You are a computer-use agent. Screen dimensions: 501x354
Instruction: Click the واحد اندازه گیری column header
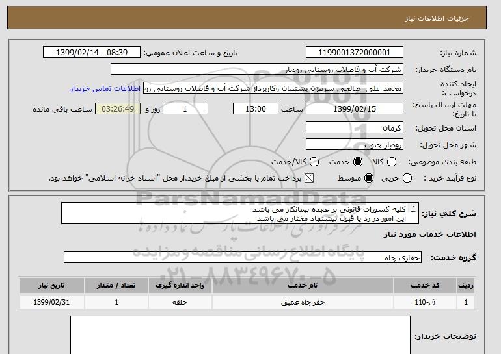coord(180,285)
